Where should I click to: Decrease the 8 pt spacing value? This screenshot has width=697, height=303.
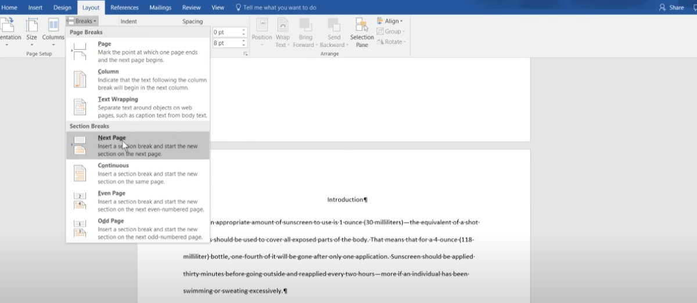point(245,45)
